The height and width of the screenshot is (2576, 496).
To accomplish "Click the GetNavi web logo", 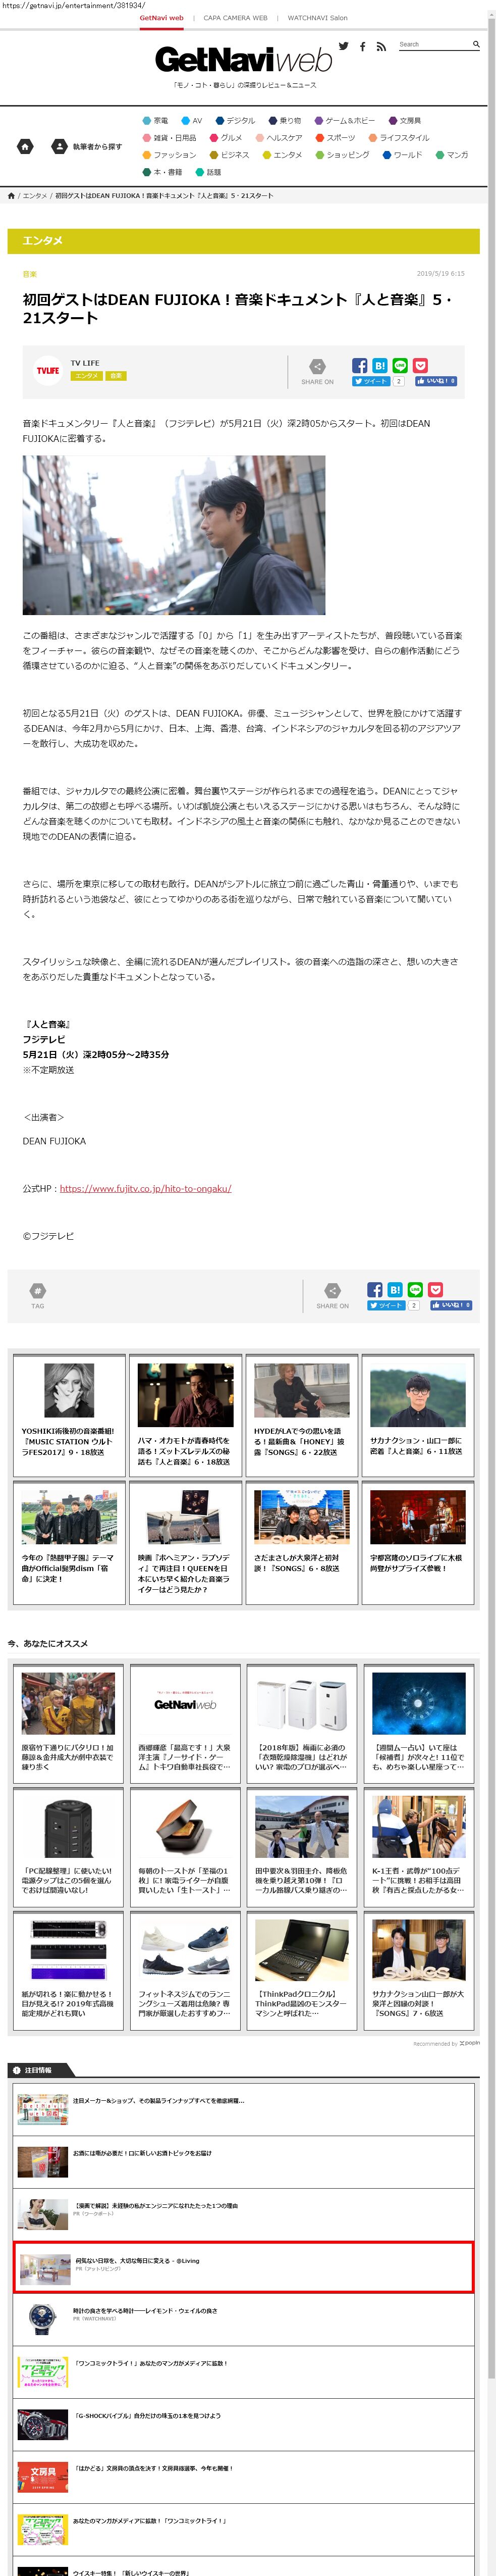I will click(243, 60).
